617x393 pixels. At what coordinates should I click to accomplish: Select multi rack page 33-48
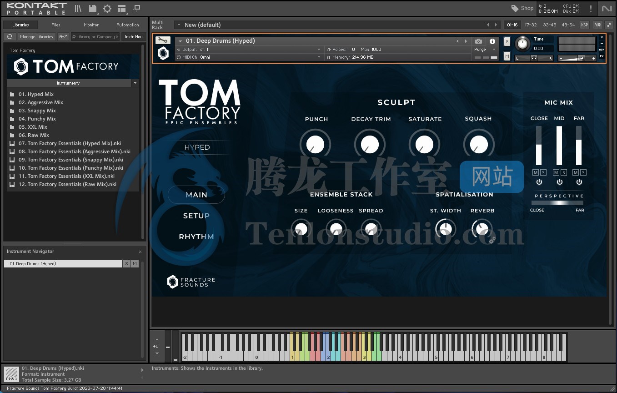[549, 25]
